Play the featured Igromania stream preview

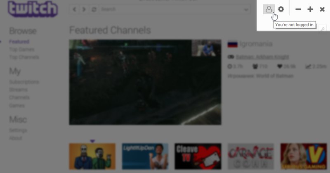tap(145, 82)
